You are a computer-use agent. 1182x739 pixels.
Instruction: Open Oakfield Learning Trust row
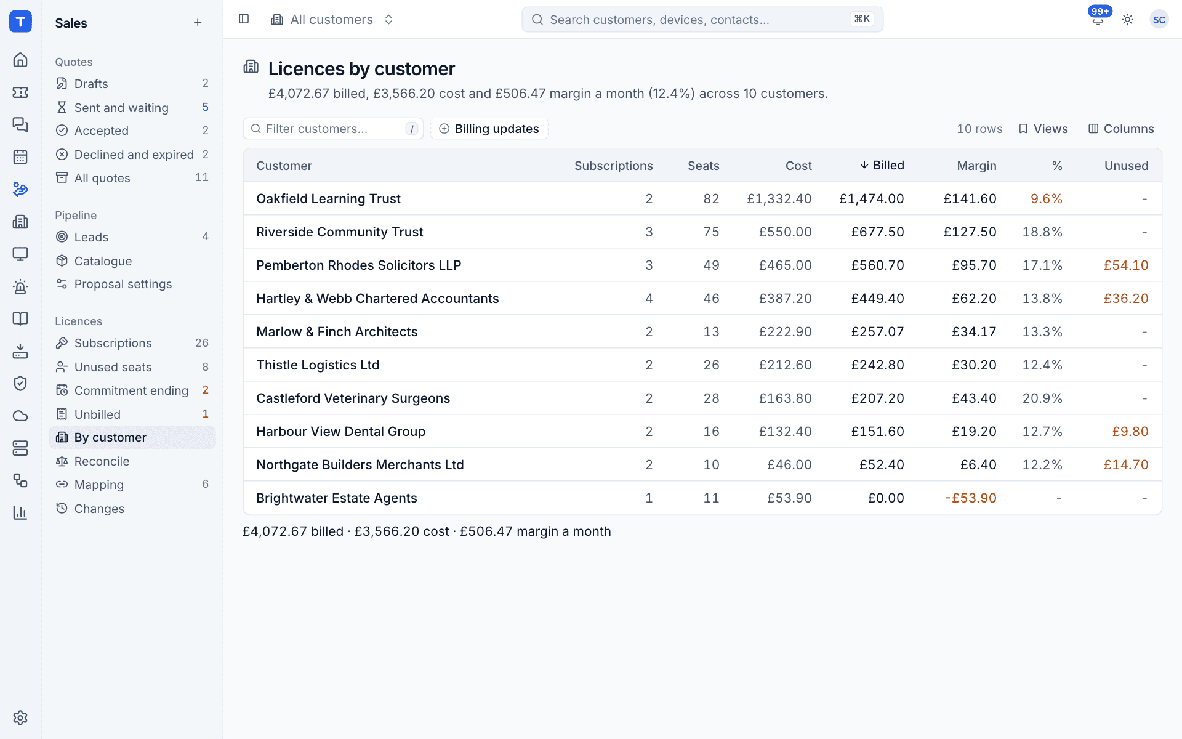coord(702,198)
